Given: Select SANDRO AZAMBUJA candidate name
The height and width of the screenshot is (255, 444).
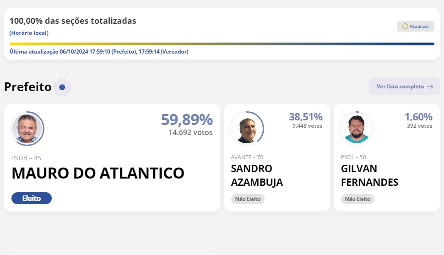Looking at the screenshot, I should coord(257,175).
